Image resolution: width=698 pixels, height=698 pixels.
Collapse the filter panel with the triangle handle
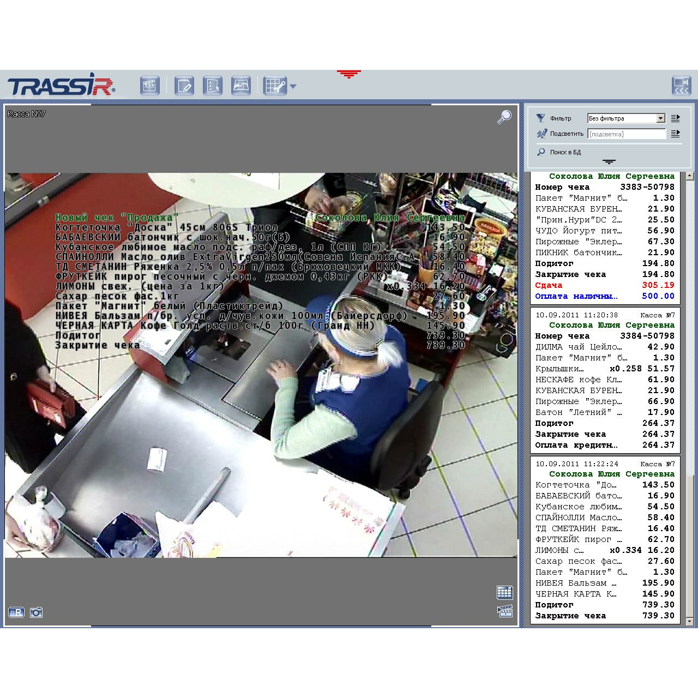[x=609, y=162]
